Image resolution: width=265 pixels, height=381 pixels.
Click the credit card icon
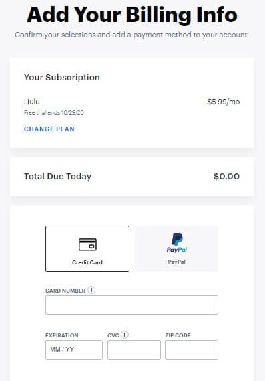coord(87,244)
